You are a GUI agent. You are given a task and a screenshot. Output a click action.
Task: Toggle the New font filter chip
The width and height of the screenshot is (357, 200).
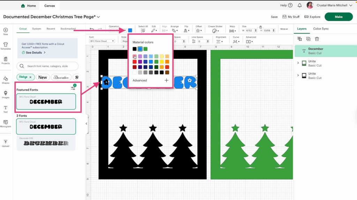pos(43,77)
